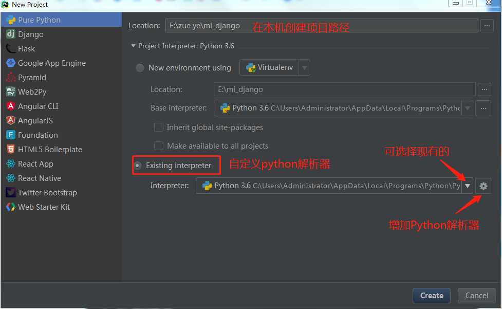The height and width of the screenshot is (309, 502).
Task: Click the Python 3.6 Interpreter combo box
Action: tap(334, 186)
